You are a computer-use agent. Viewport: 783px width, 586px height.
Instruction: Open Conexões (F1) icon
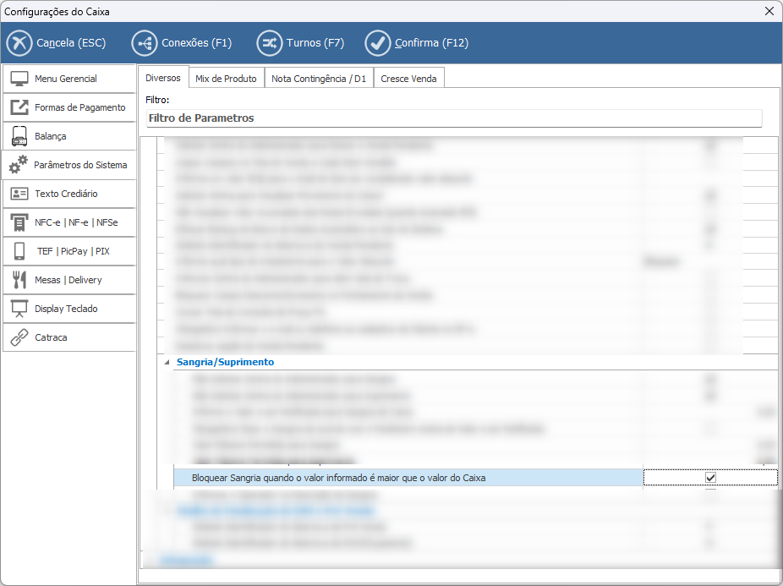(x=145, y=43)
